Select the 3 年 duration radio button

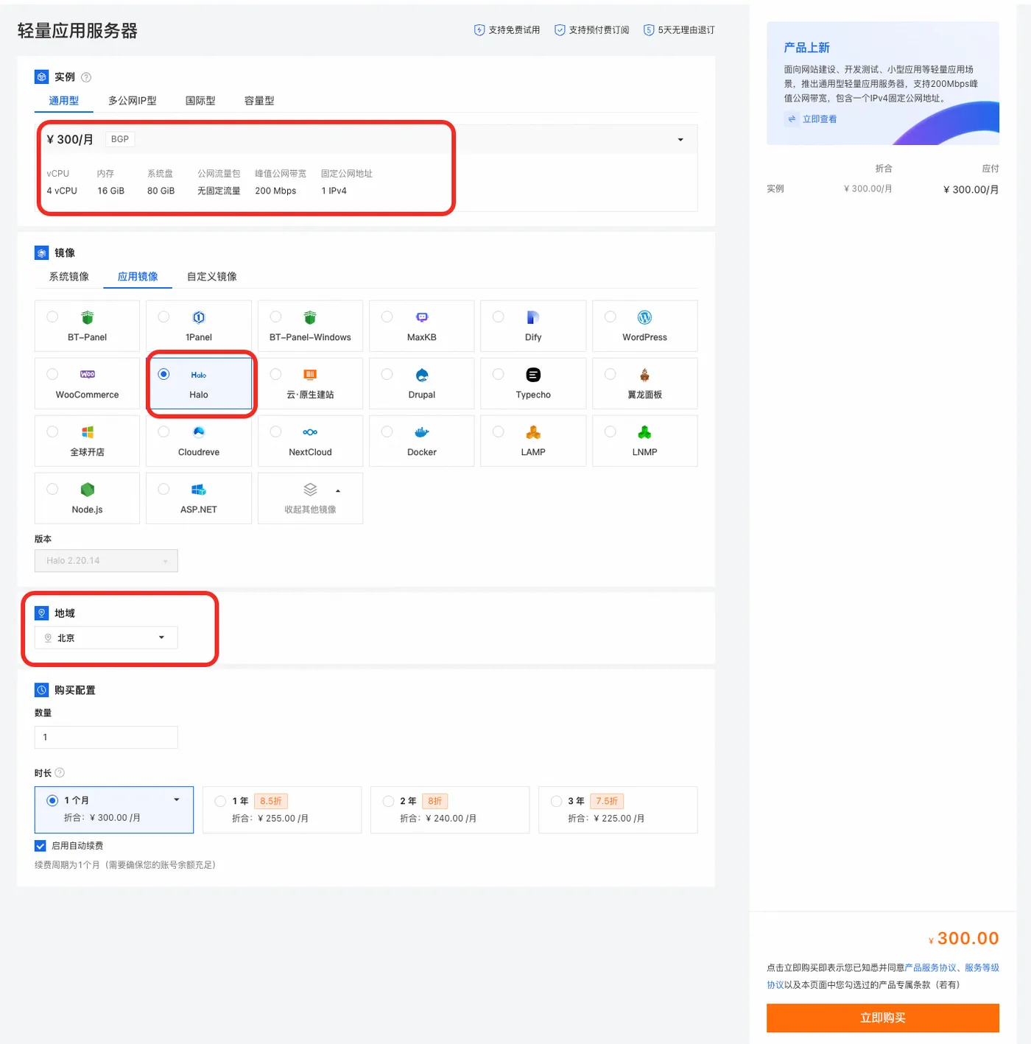[556, 801]
